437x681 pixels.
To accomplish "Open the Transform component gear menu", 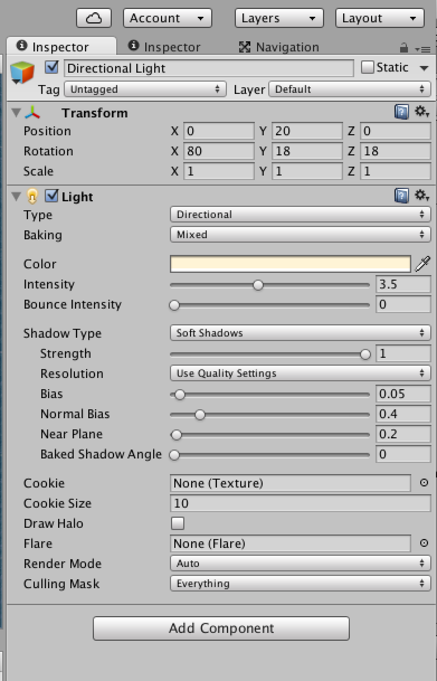I will (x=421, y=113).
